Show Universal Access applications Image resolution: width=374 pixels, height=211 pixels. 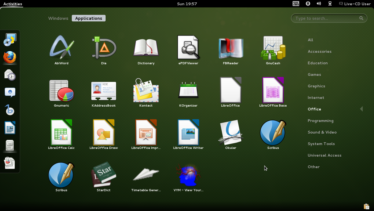[324, 155]
